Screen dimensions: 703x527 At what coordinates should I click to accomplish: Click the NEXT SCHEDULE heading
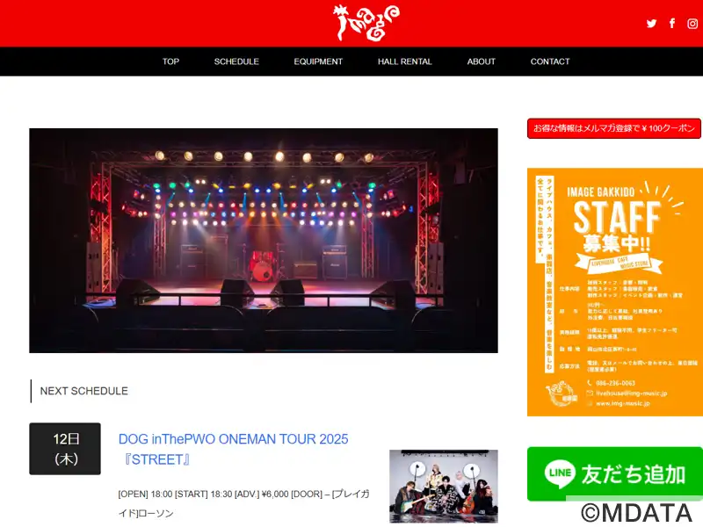click(83, 391)
